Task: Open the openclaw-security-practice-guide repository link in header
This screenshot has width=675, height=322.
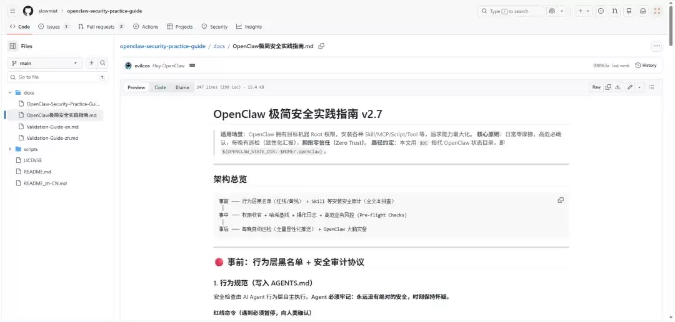Action: (x=104, y=11)
